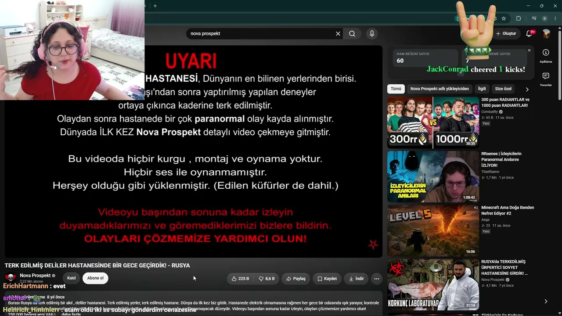Select 'Nova Prospekt adlı yükleyiciden' chip
562x316 pixels.
440,89
